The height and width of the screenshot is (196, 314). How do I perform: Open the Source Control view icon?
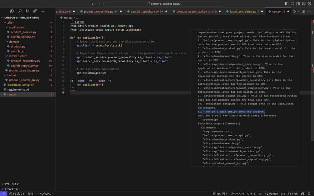point(27,11)
